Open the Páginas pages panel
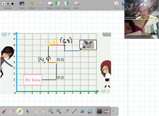Image resolution: width=159 pixels, height=116 pixels. click(x=50, y=5)
